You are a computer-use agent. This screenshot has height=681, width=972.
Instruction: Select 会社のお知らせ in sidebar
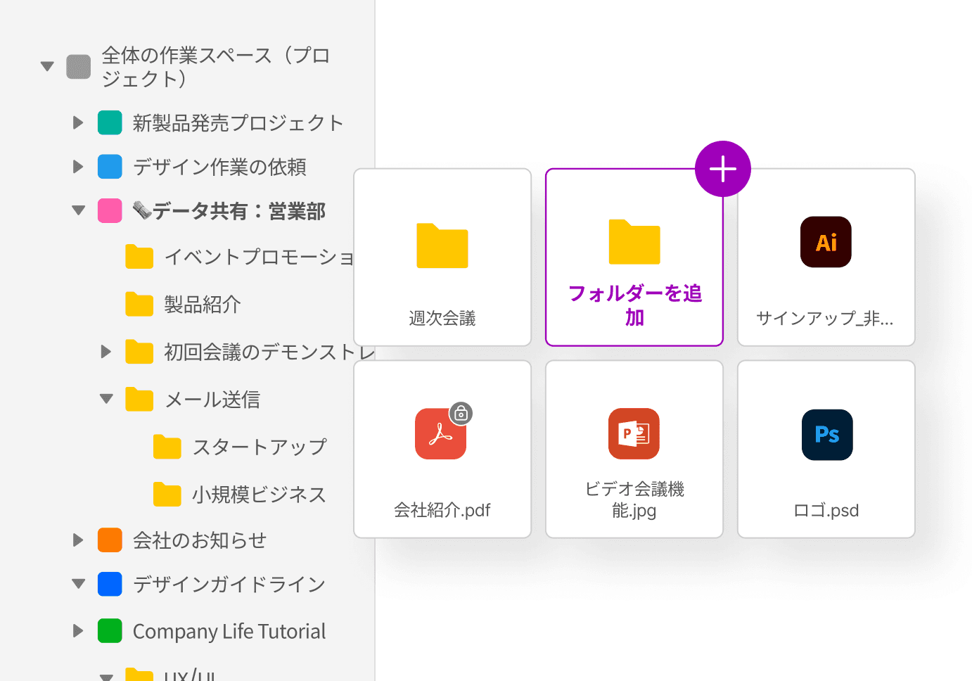point(200,540)
